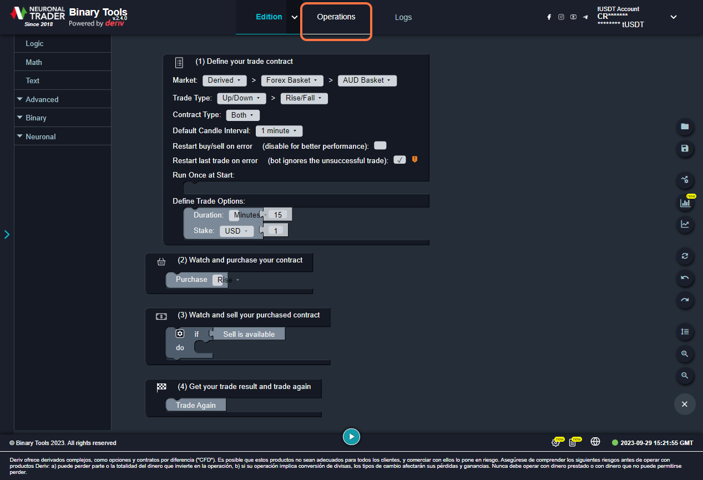Viewport: 703px width, 480px height.
Task: Run the bot with the play button
Action: 351,437
